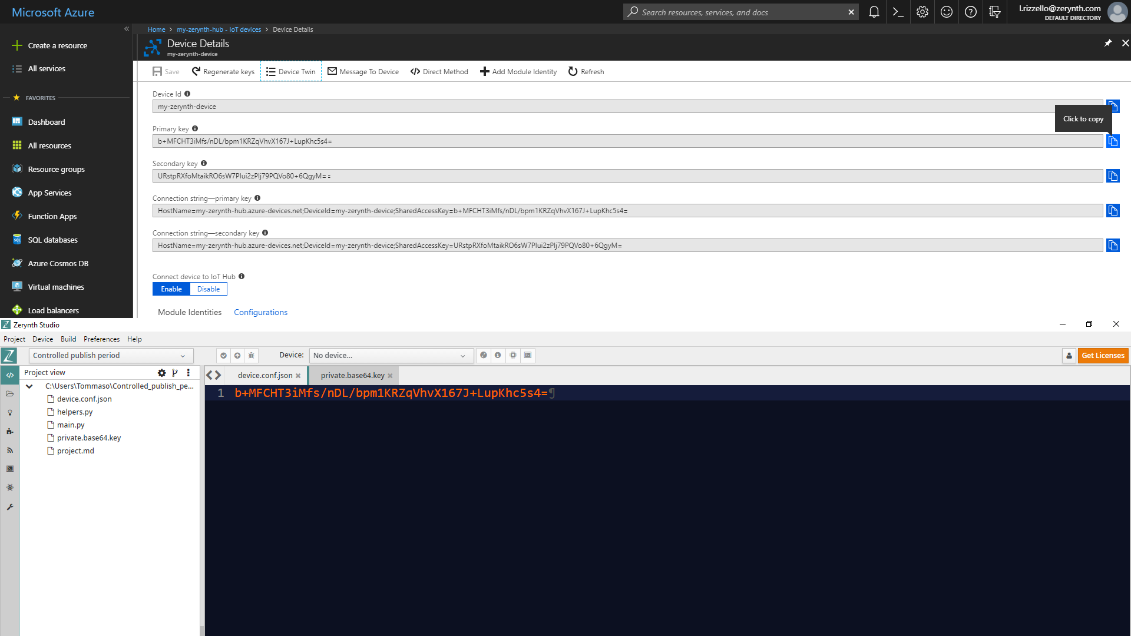The width and height of the screenshot is (1131, 636).
Task: Click Message To Device
Action: [363, 71]
